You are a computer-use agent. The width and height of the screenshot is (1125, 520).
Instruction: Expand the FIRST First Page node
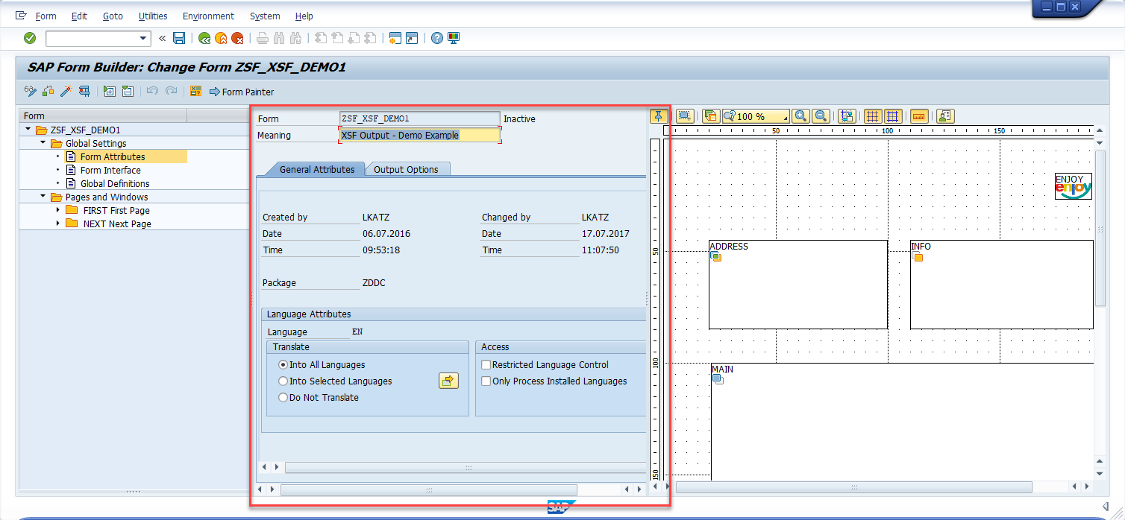pyautogui.click(x=57, y=210)
